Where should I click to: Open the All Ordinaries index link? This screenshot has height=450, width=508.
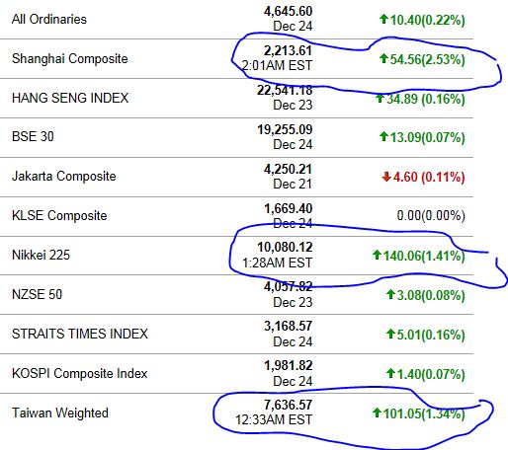[49, 19]
